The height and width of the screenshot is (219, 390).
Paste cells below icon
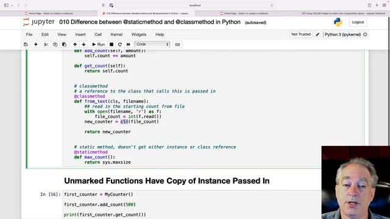[x=64, y=44]
